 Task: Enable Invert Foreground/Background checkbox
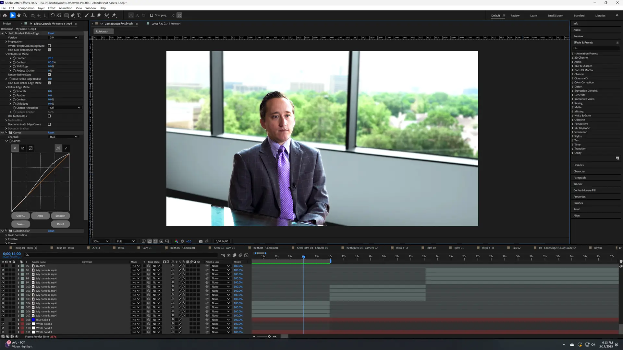[49, 46]
